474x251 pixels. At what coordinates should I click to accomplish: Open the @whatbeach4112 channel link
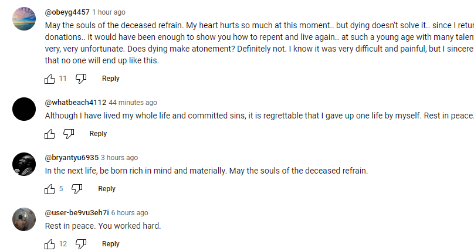pos(76,103)
